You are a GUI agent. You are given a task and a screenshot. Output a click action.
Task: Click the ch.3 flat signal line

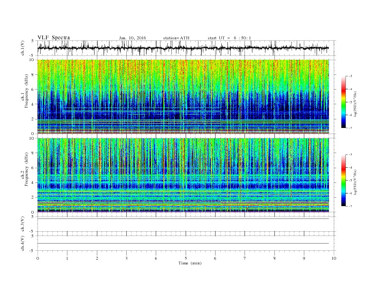pos(183,219)
